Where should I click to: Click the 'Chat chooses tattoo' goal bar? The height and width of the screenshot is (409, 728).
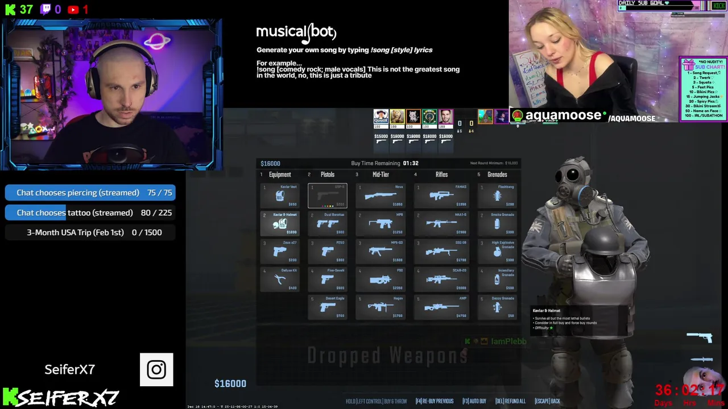(x=90, y=212)
